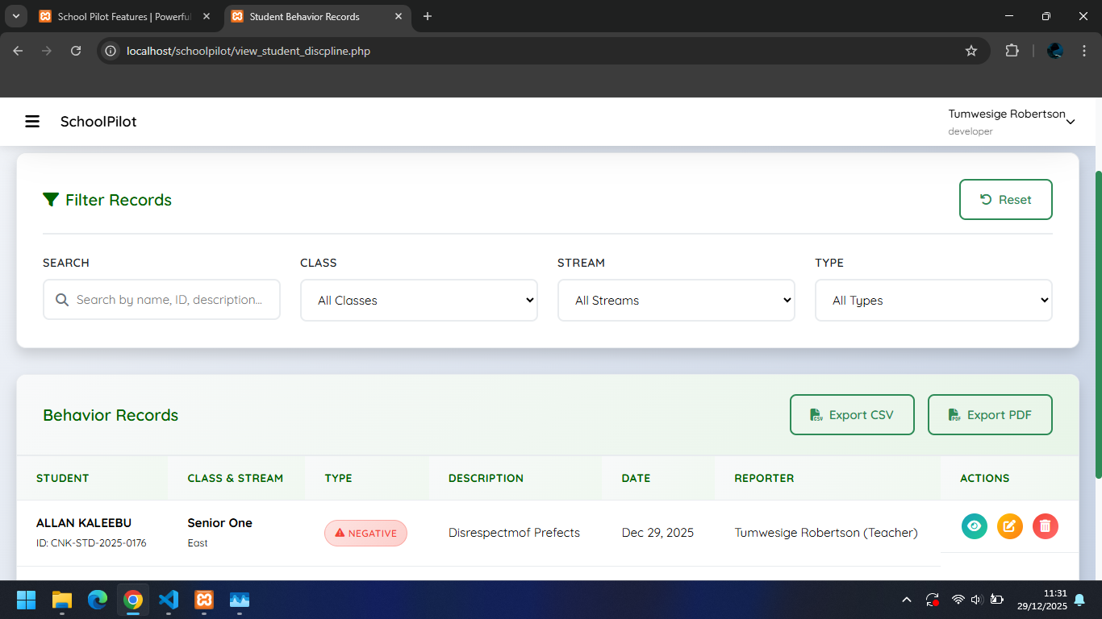The width and height of the screenshot is (1102, 619).
Task: Open the All Streams dropdown
Action: click(x=676, y=301)
